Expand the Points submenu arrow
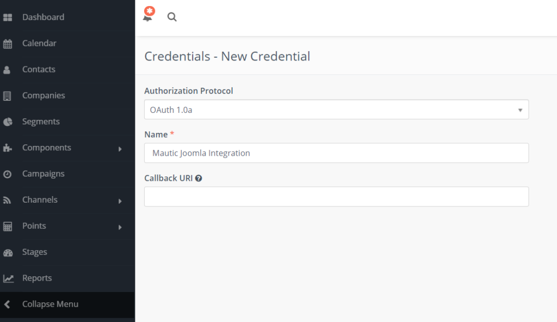 pos(120,227)
